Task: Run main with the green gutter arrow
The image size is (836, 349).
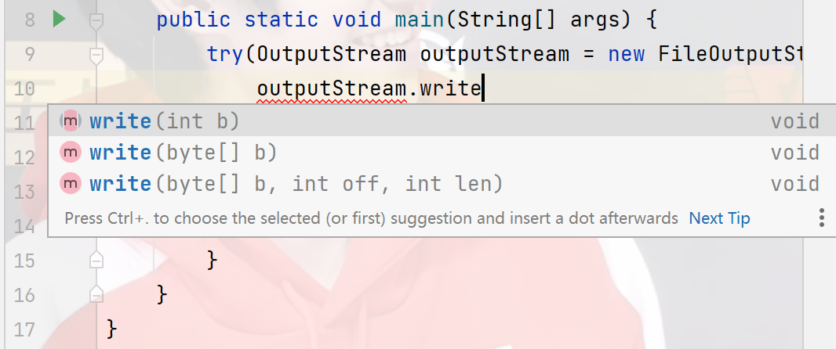Action: click(x=59, y=20)
